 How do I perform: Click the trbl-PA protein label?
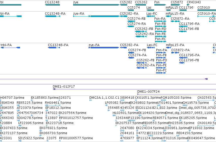[x=6, y=45]
